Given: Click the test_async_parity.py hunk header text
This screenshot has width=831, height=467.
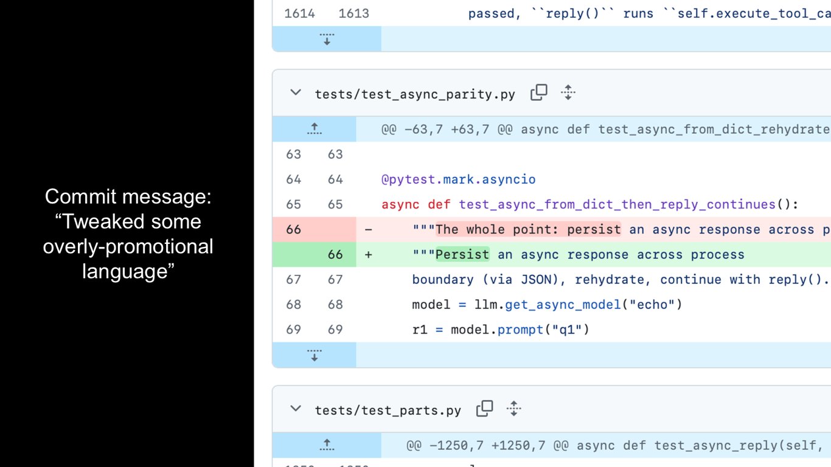Looking at the screenshot, I should (605, 129).
